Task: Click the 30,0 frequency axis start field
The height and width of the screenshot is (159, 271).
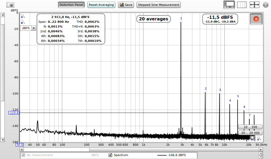Action: click(20, 145)
